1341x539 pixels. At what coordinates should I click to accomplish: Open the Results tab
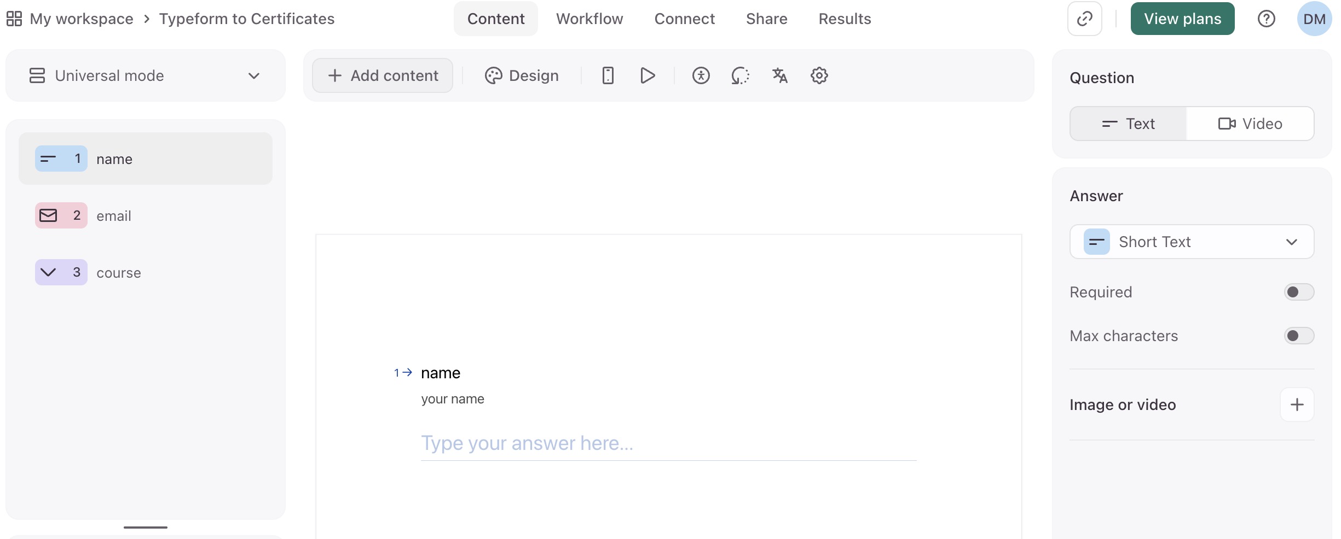[x=845, y=18]
